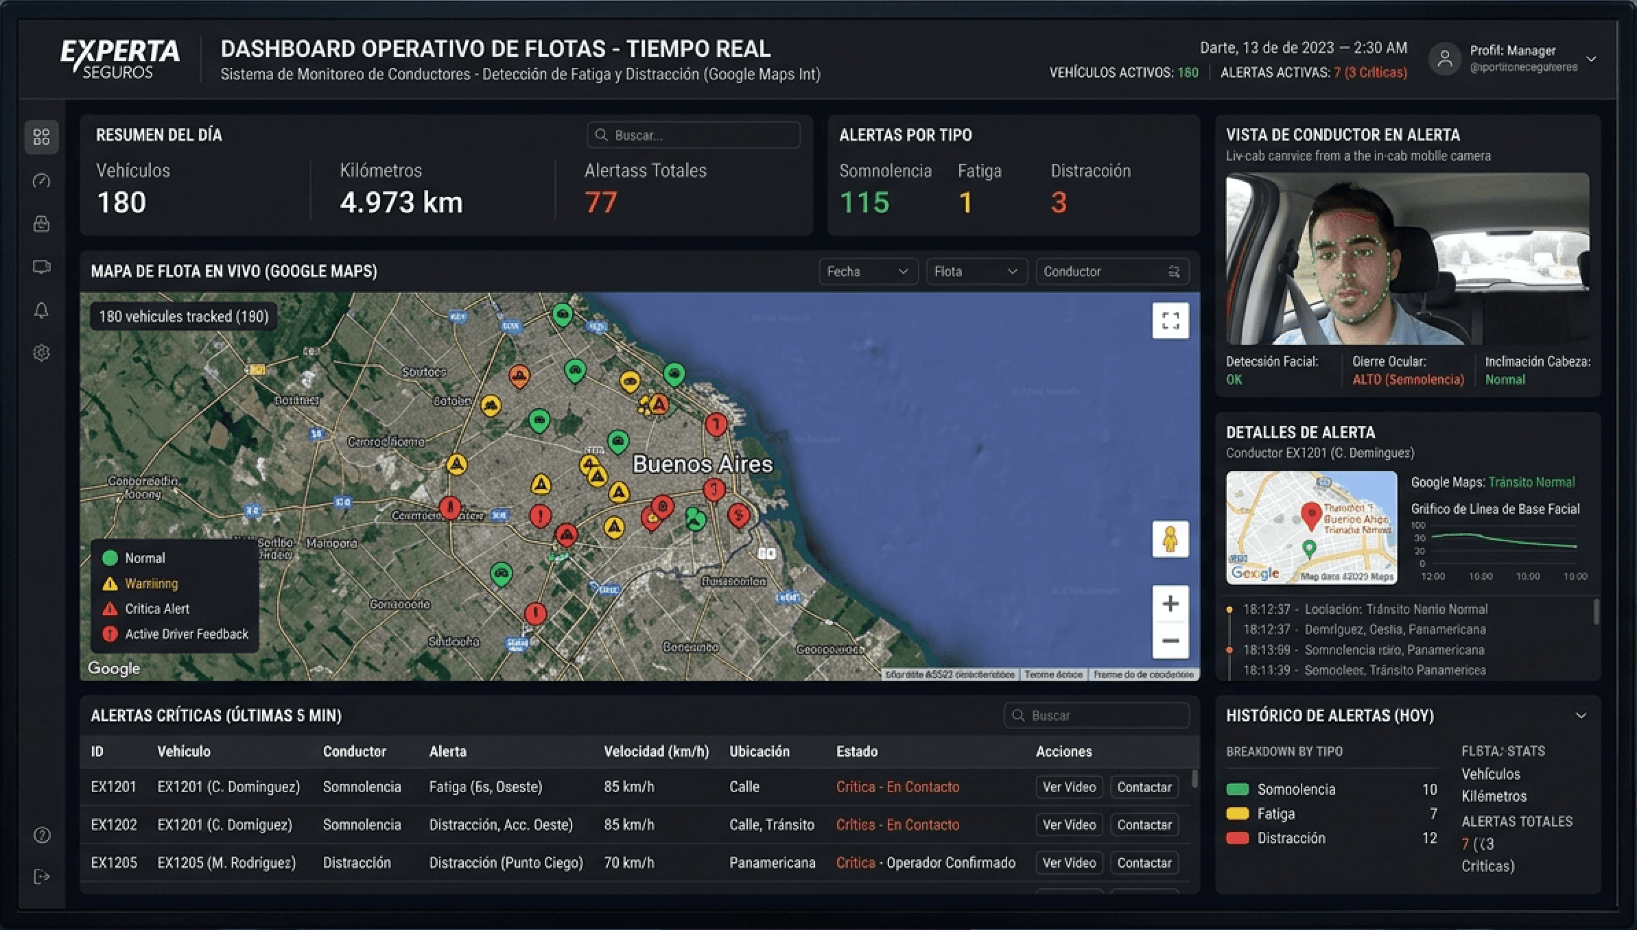The image size is (1637, 930).
Task: Click the critical alerts table scrollbar
Action: click(x=1194, y=778)
